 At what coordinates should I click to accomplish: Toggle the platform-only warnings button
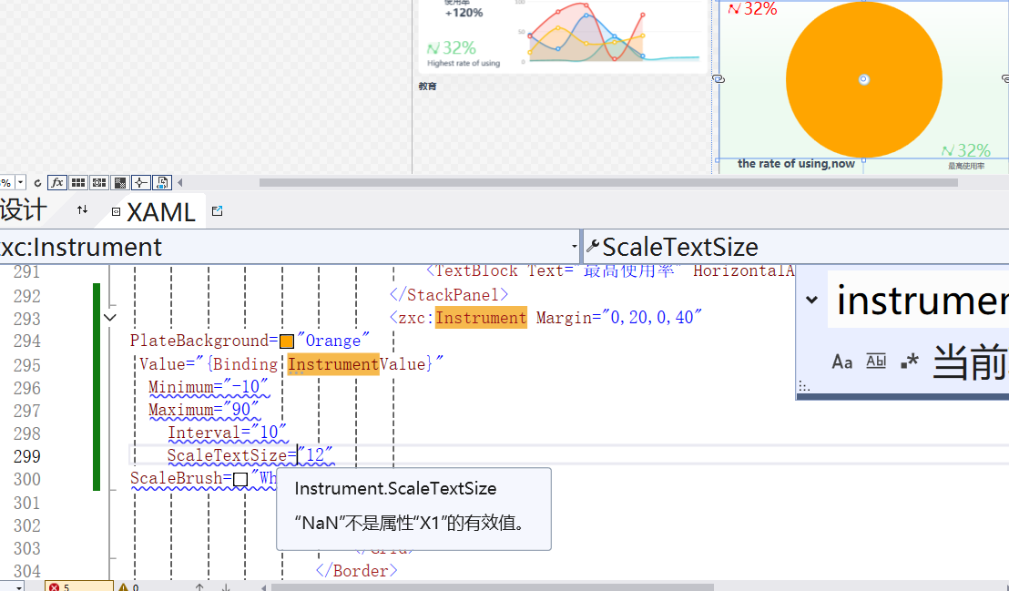[x=162, y=183]
